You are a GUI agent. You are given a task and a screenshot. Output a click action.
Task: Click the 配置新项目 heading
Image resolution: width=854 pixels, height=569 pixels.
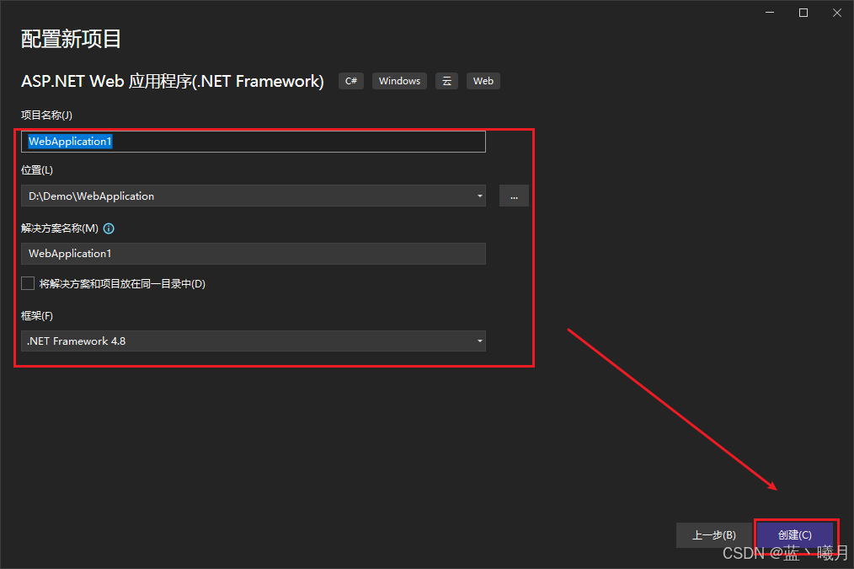pos(71,40)
